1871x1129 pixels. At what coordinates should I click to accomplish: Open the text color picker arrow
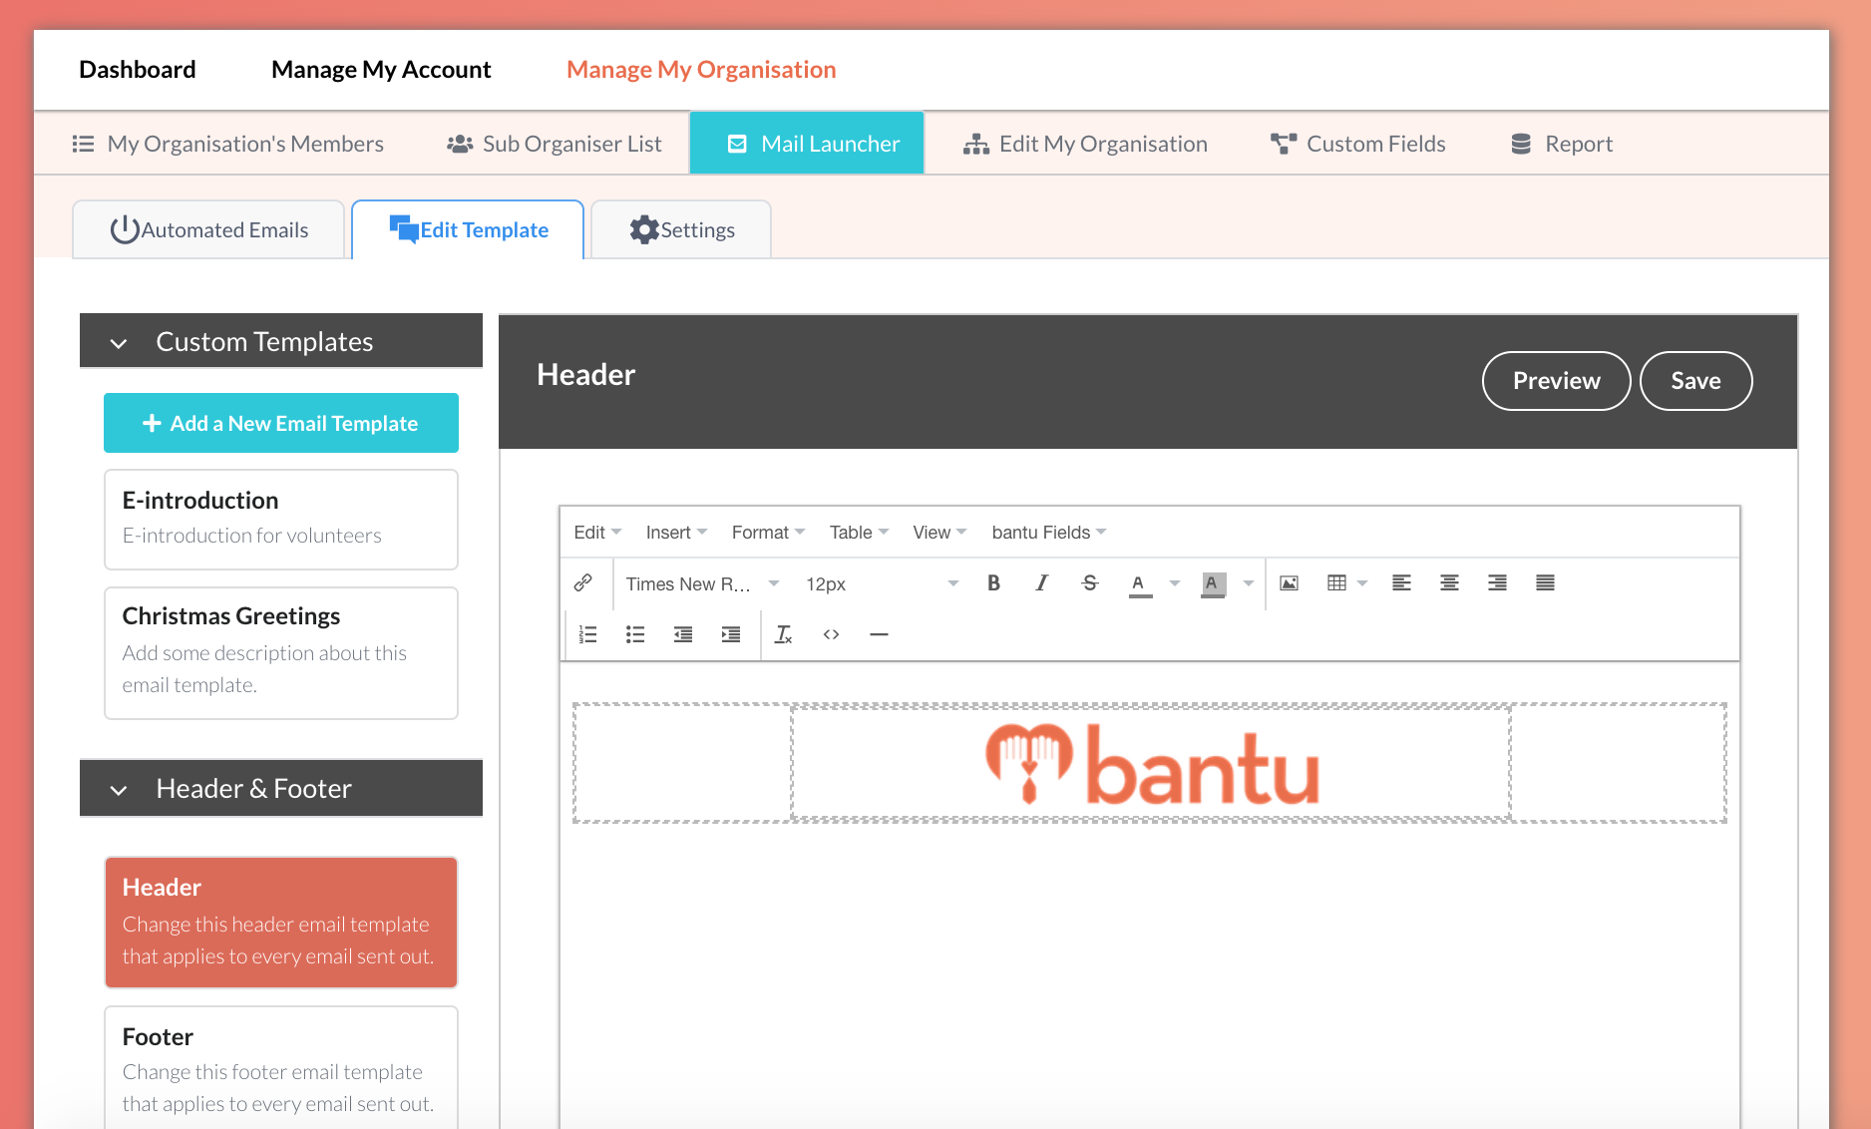pos(1175,583)
